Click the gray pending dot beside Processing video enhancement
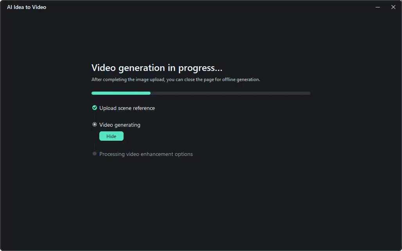This screenshot has width=402, height=251. point(95,154)
